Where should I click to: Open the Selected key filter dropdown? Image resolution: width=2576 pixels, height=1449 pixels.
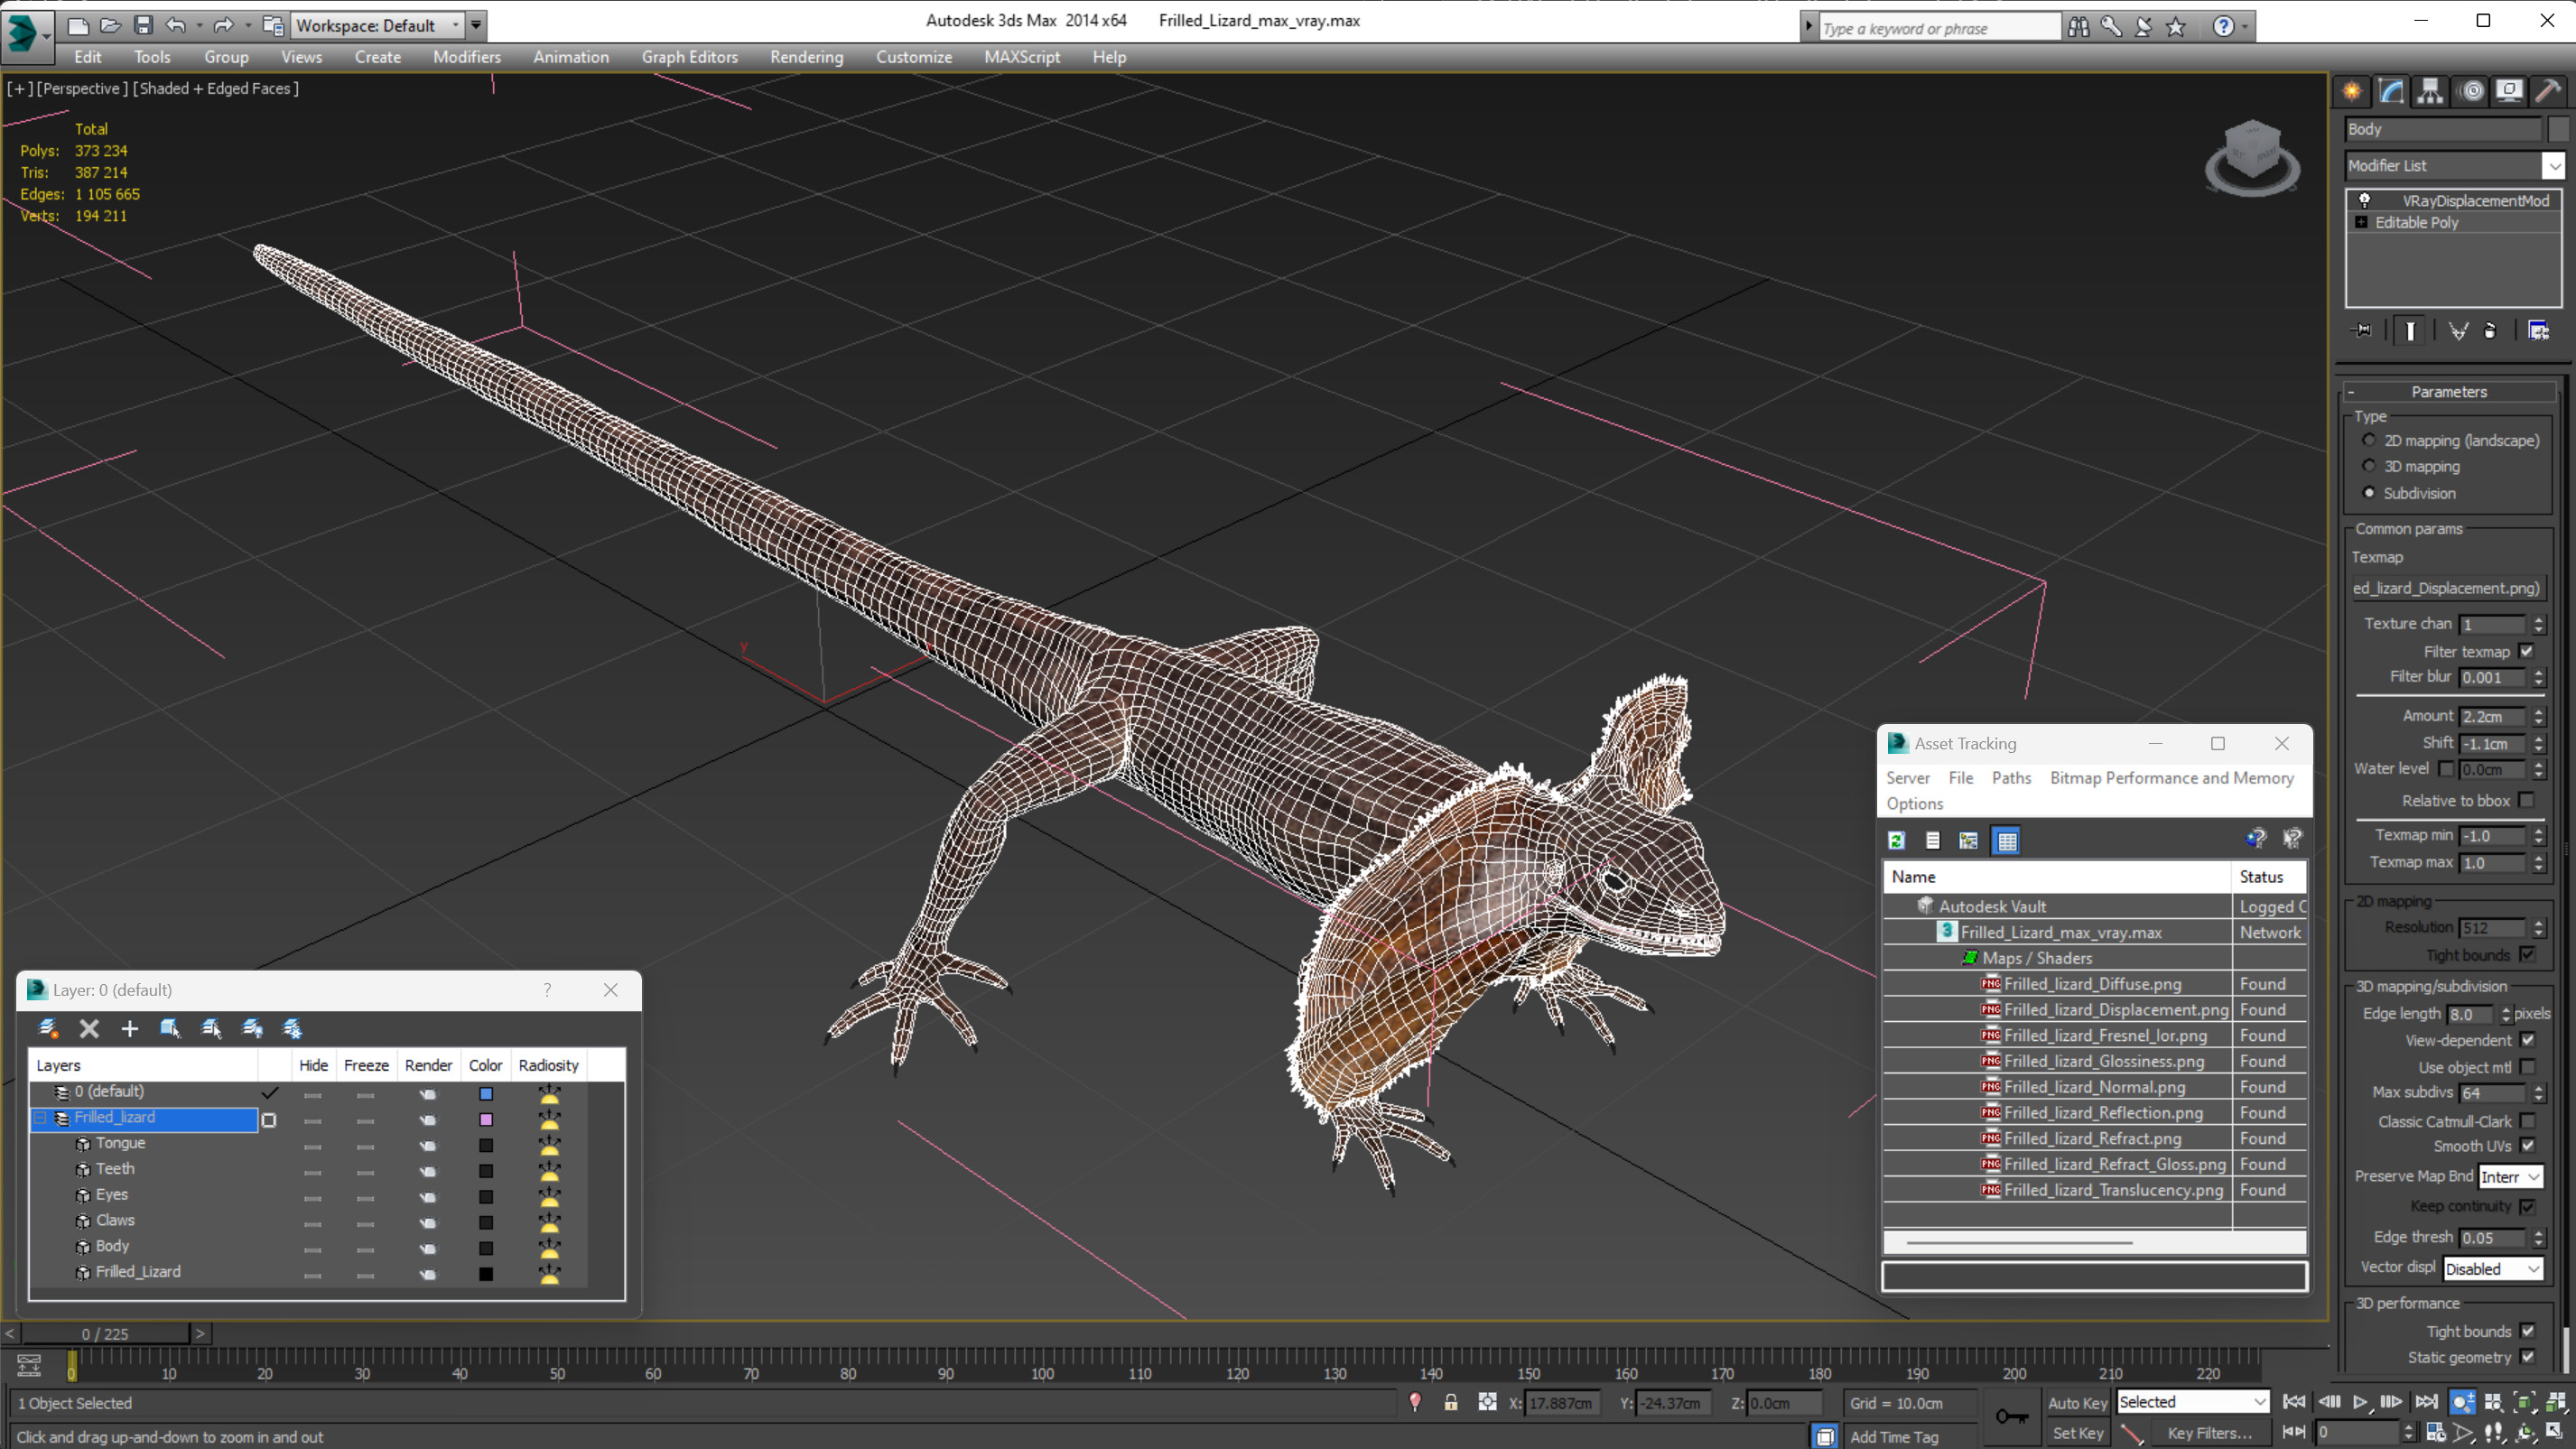(2191, 1402)
